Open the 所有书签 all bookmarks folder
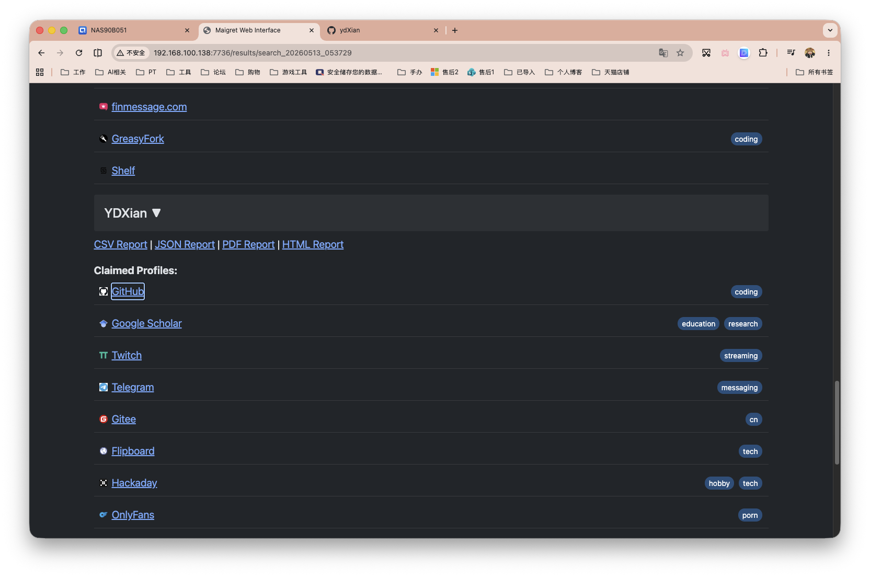 click(815, 72)
